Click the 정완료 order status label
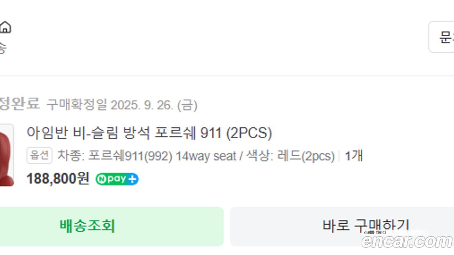454x255 pixels. tap(19, 104)
